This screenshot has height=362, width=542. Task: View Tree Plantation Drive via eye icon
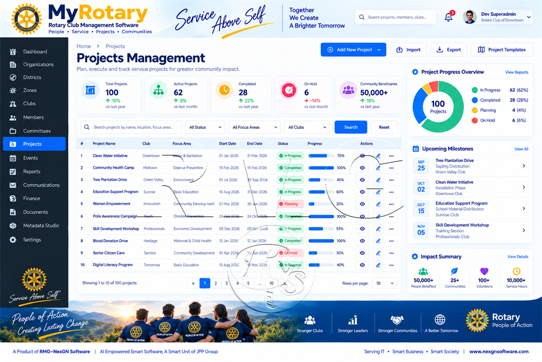tap(362, 180)
